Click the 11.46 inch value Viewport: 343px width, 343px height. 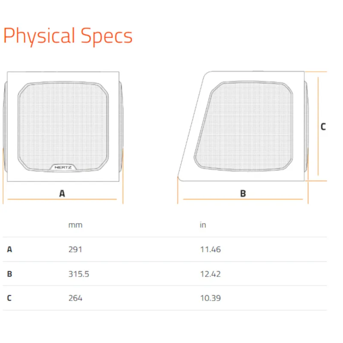click(x=211, y=250)
